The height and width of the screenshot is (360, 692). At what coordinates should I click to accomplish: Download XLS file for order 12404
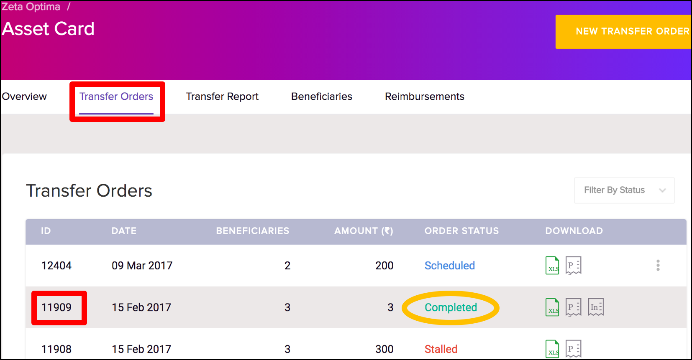pos(552,266)
